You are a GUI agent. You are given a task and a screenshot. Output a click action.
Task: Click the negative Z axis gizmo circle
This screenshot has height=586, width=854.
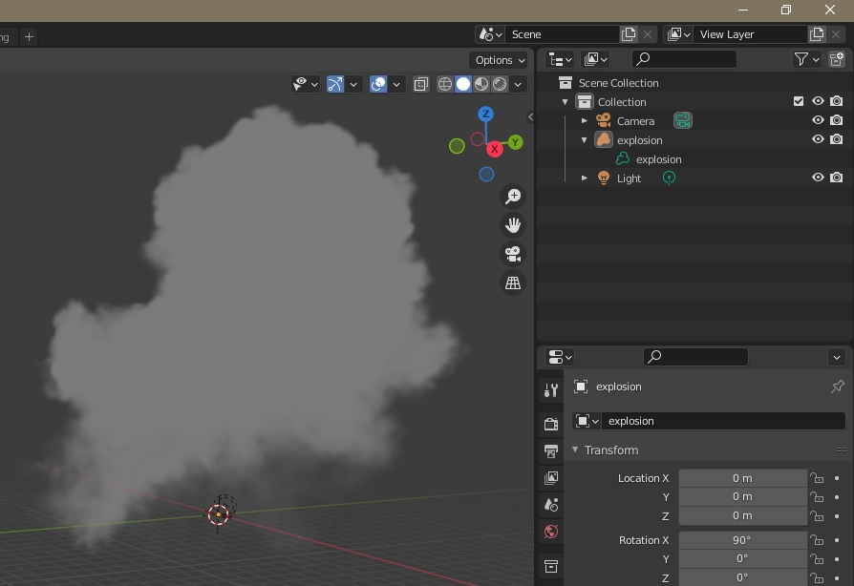click(x=486, y=174)
